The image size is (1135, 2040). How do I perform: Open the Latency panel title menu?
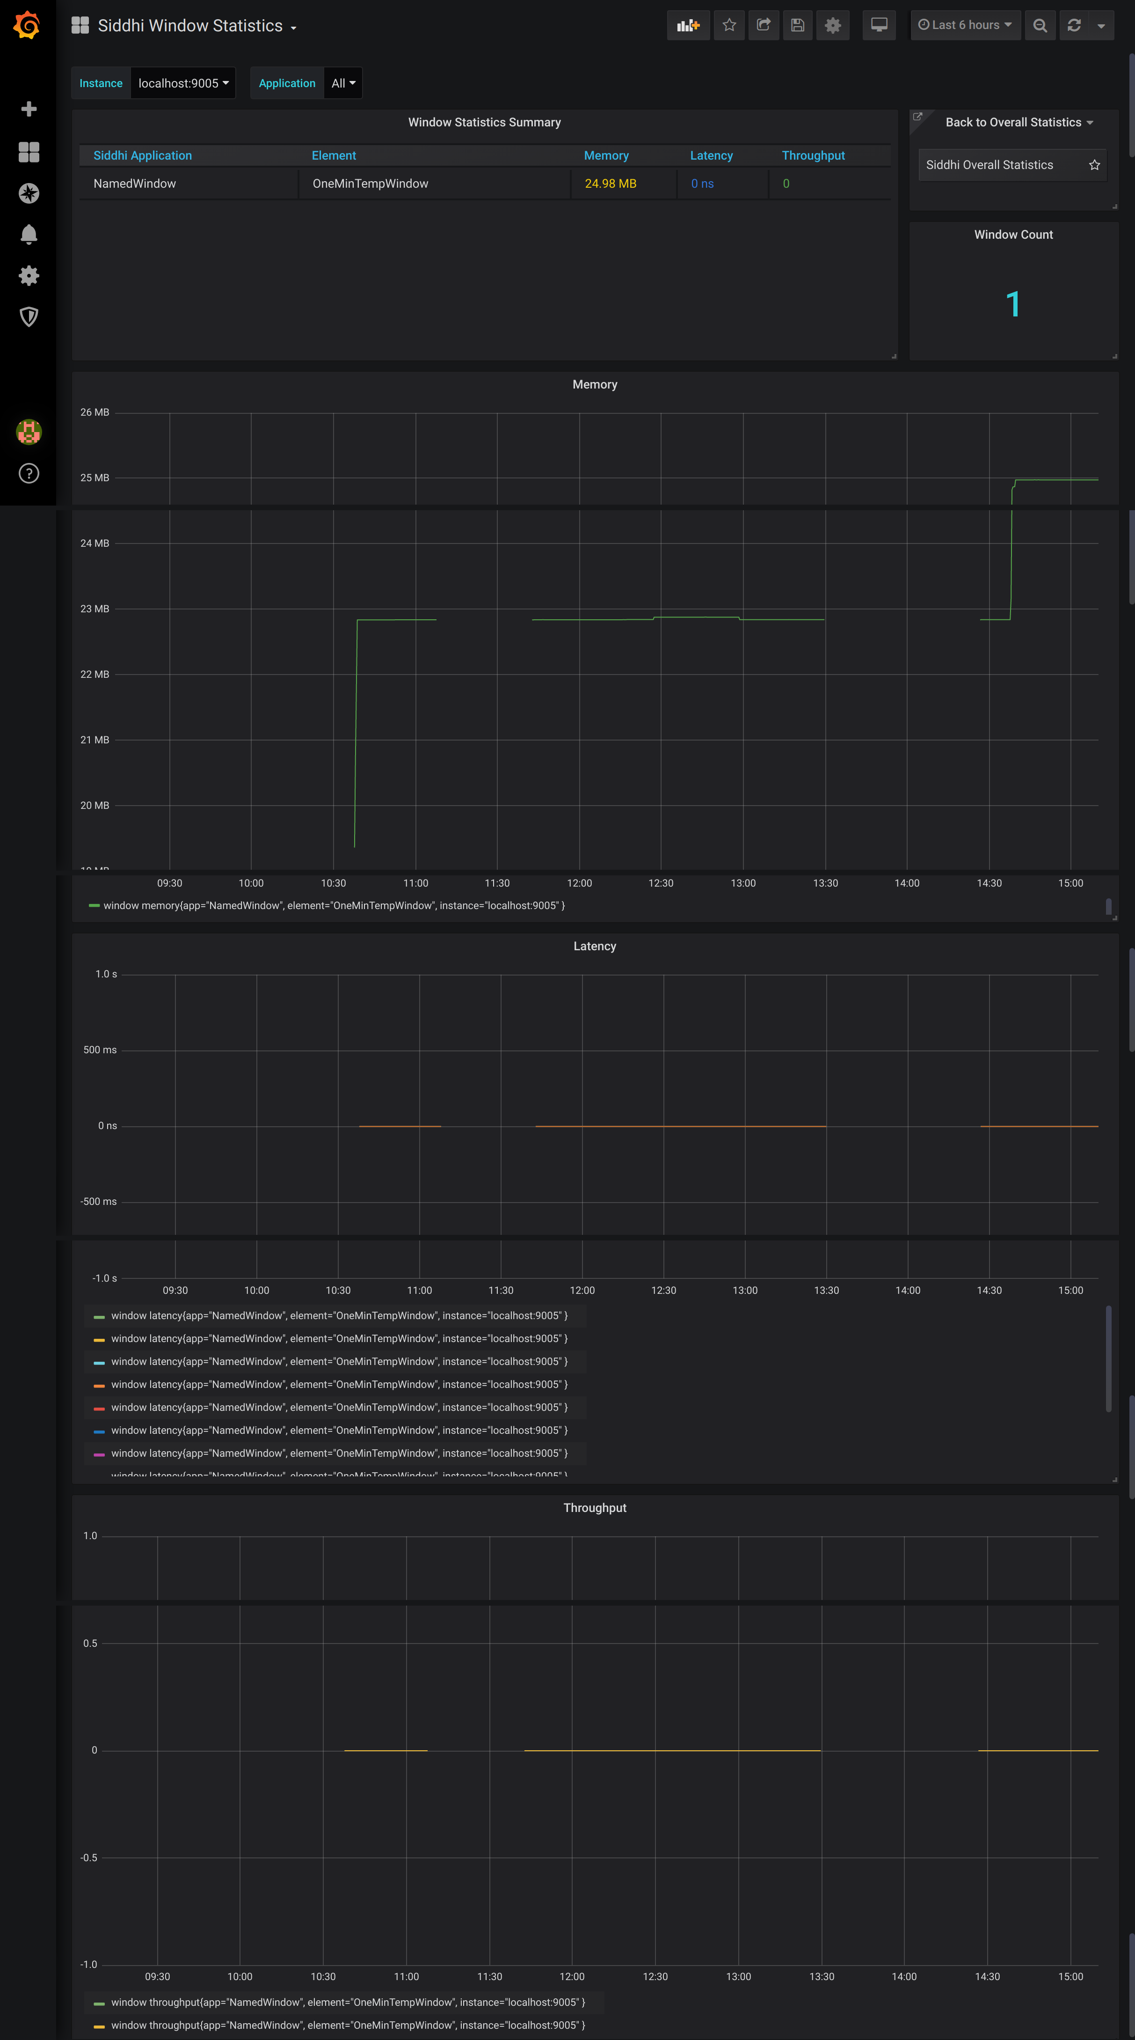[x=595, y=947]
